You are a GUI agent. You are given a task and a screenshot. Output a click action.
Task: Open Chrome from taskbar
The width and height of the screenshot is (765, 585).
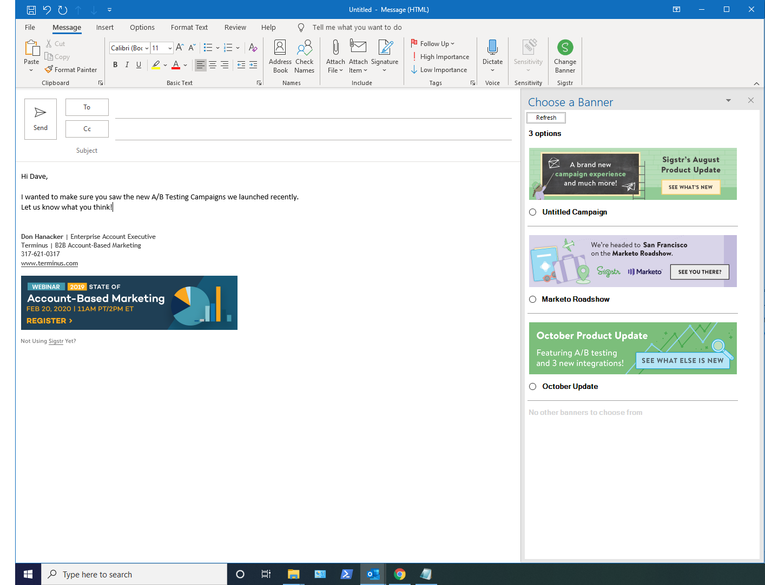tap(400, 574)
